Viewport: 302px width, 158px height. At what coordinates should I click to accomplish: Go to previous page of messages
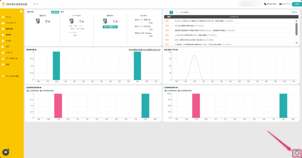(x=166, y=12)
